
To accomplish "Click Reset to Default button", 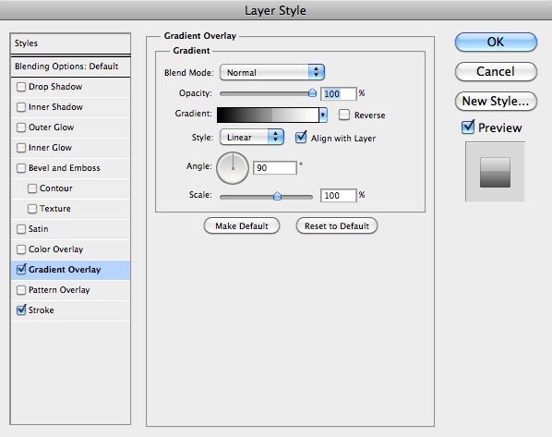I will pyautogui.click(x=337, y=226).
